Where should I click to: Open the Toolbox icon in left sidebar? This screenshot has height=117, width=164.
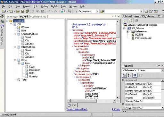2,16
